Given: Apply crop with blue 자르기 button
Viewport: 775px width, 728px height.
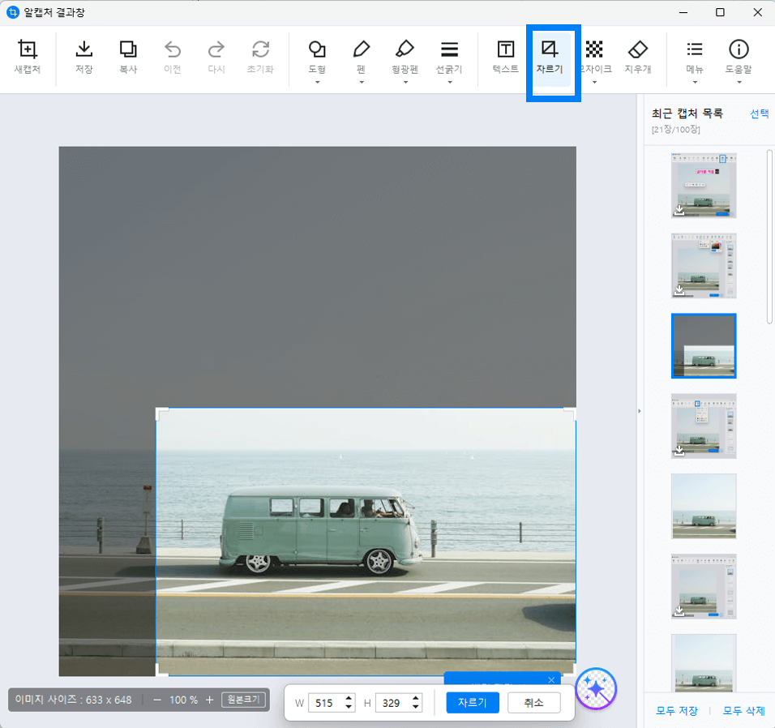Looking at the screenshot, I should (x=473, y=702).
